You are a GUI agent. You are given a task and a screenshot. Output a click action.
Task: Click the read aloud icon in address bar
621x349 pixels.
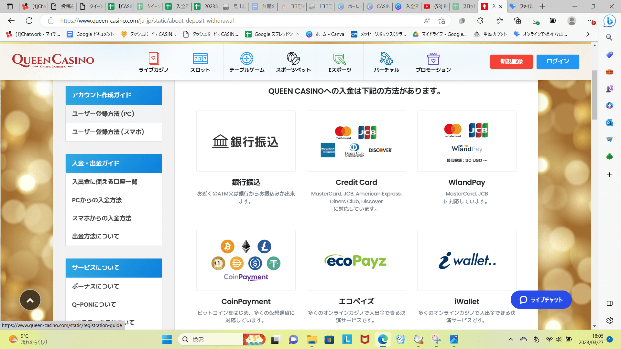(x=427, y=21)
